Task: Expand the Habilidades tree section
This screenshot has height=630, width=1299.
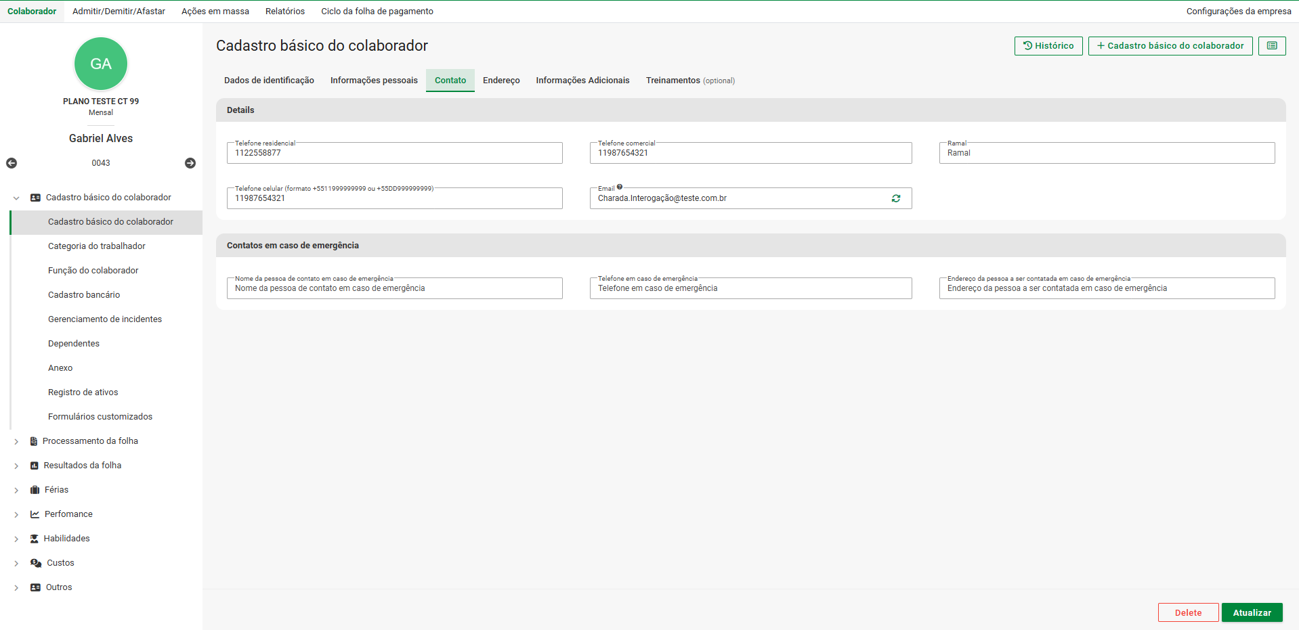Action: pos(16,539)
